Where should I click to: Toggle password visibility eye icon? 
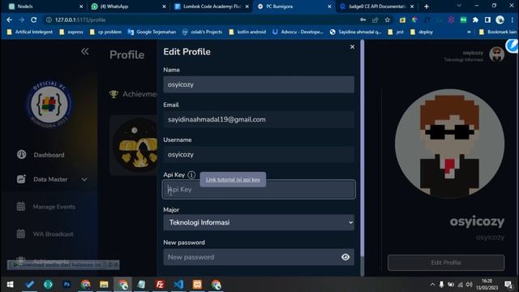coord(345,257)
